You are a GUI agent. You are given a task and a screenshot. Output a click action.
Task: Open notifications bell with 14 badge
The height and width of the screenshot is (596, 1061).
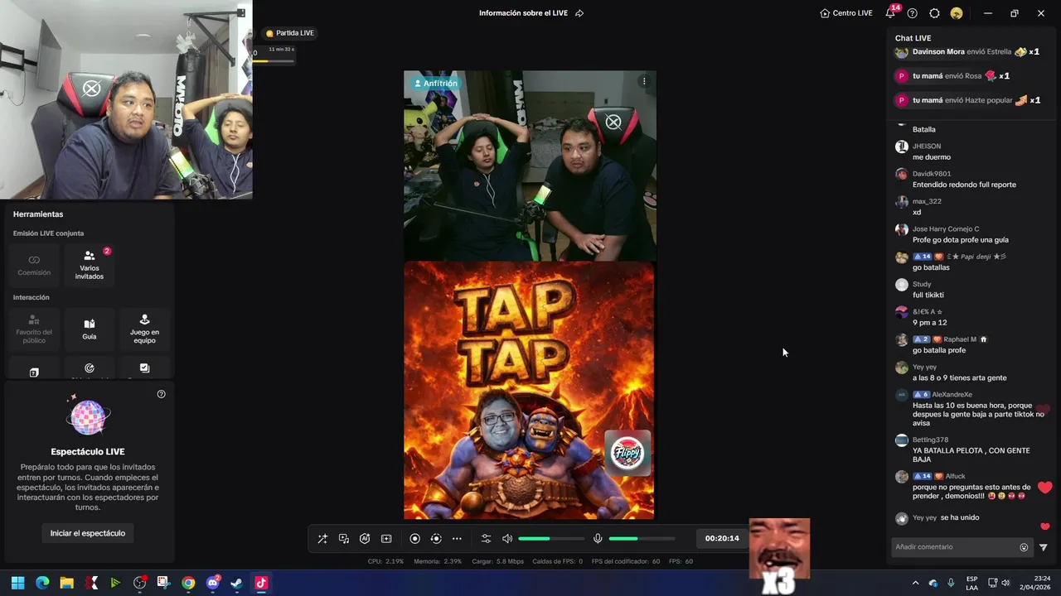pos(891,12)
